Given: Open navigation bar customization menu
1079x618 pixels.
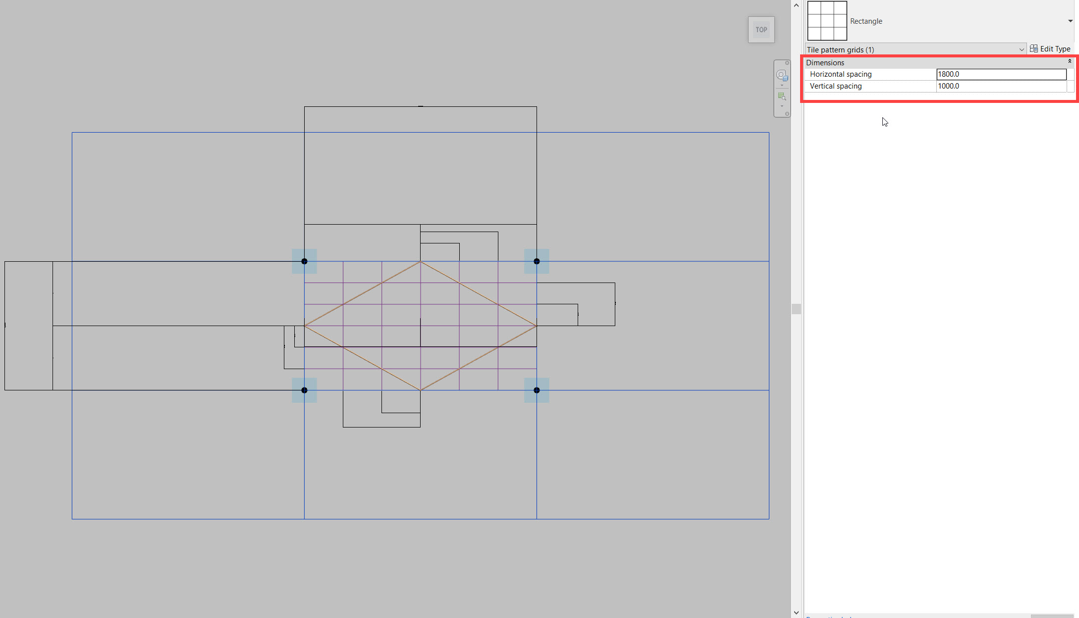Looking at the screenshot, I should [787, 113].
